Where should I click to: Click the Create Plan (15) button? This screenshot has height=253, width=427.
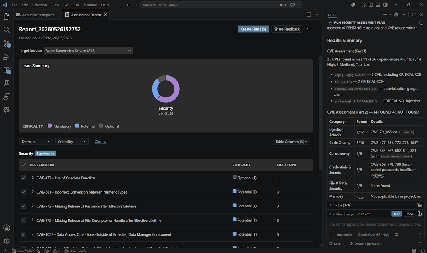point(253,29)
